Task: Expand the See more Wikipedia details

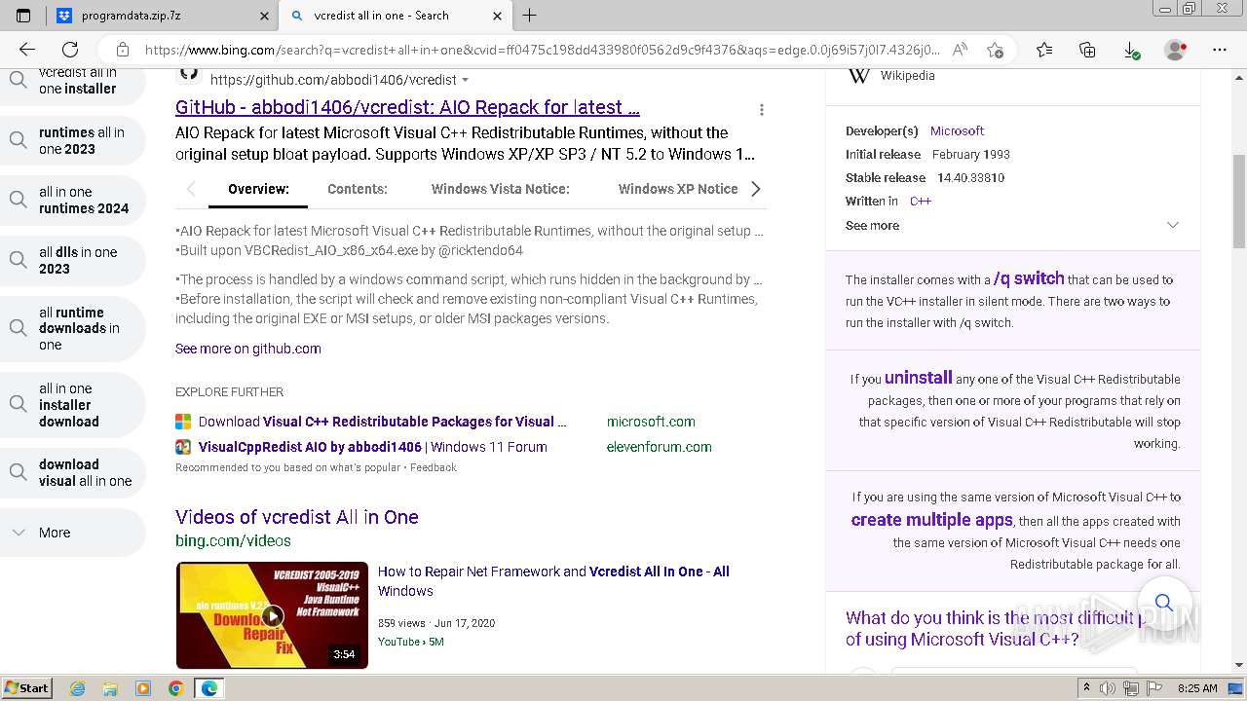Action: pyautogui.click(x=1012, y=225)
